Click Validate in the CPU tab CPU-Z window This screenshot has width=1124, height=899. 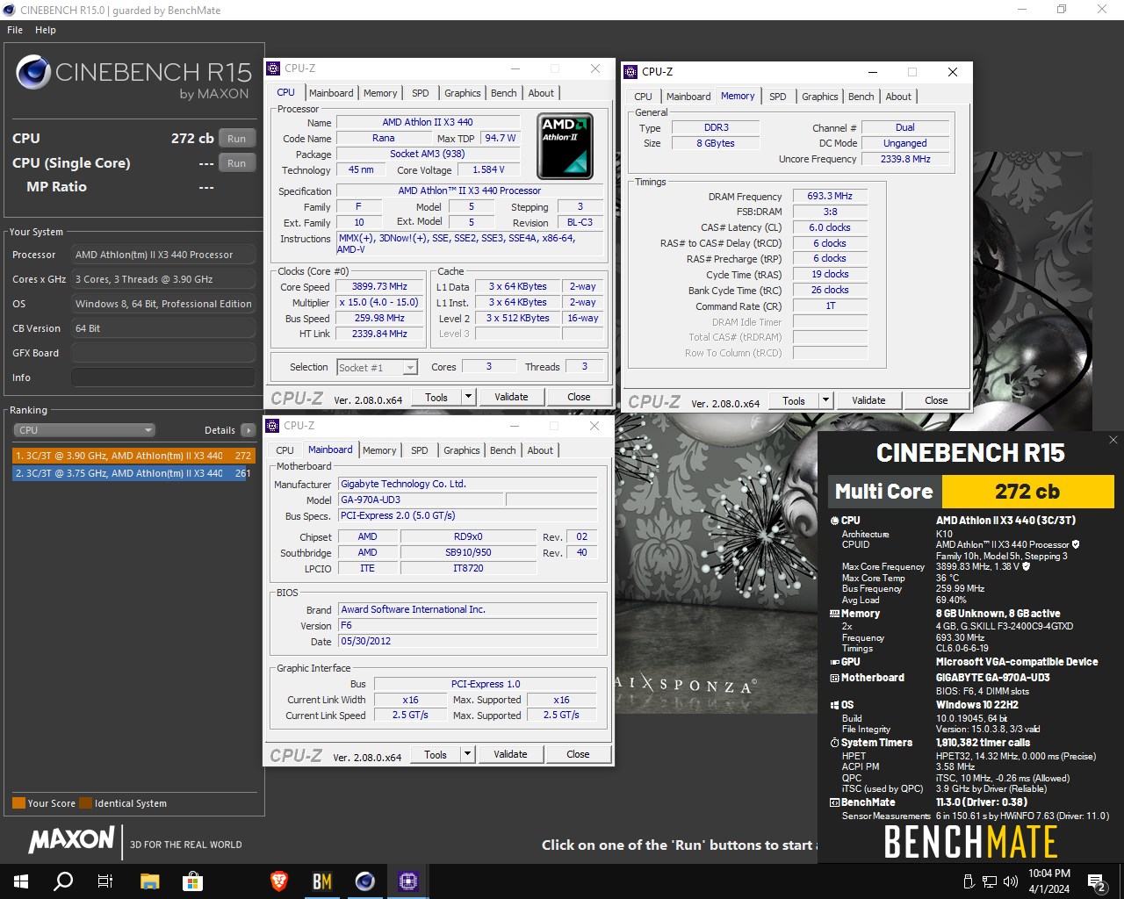[511, 398]
